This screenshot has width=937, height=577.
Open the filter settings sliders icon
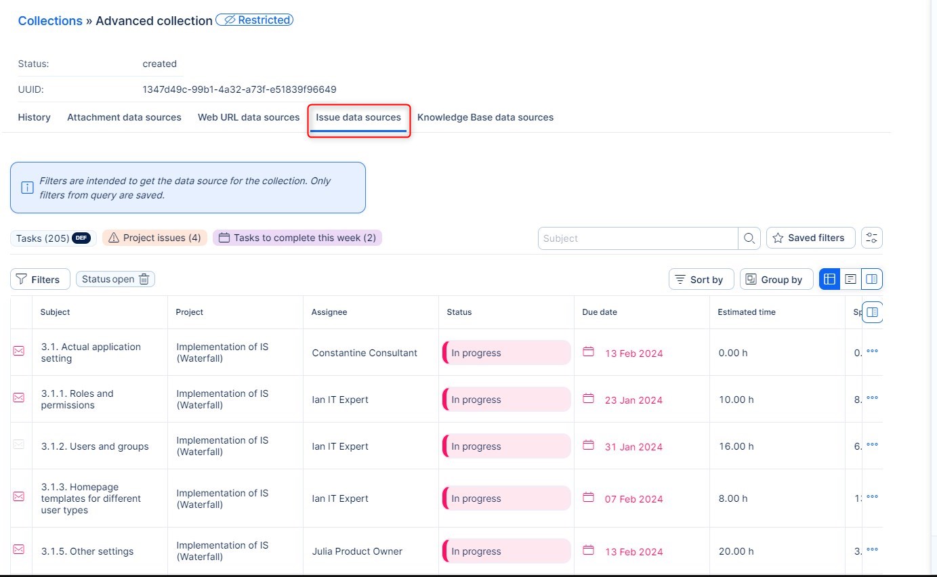pos(871,238)
